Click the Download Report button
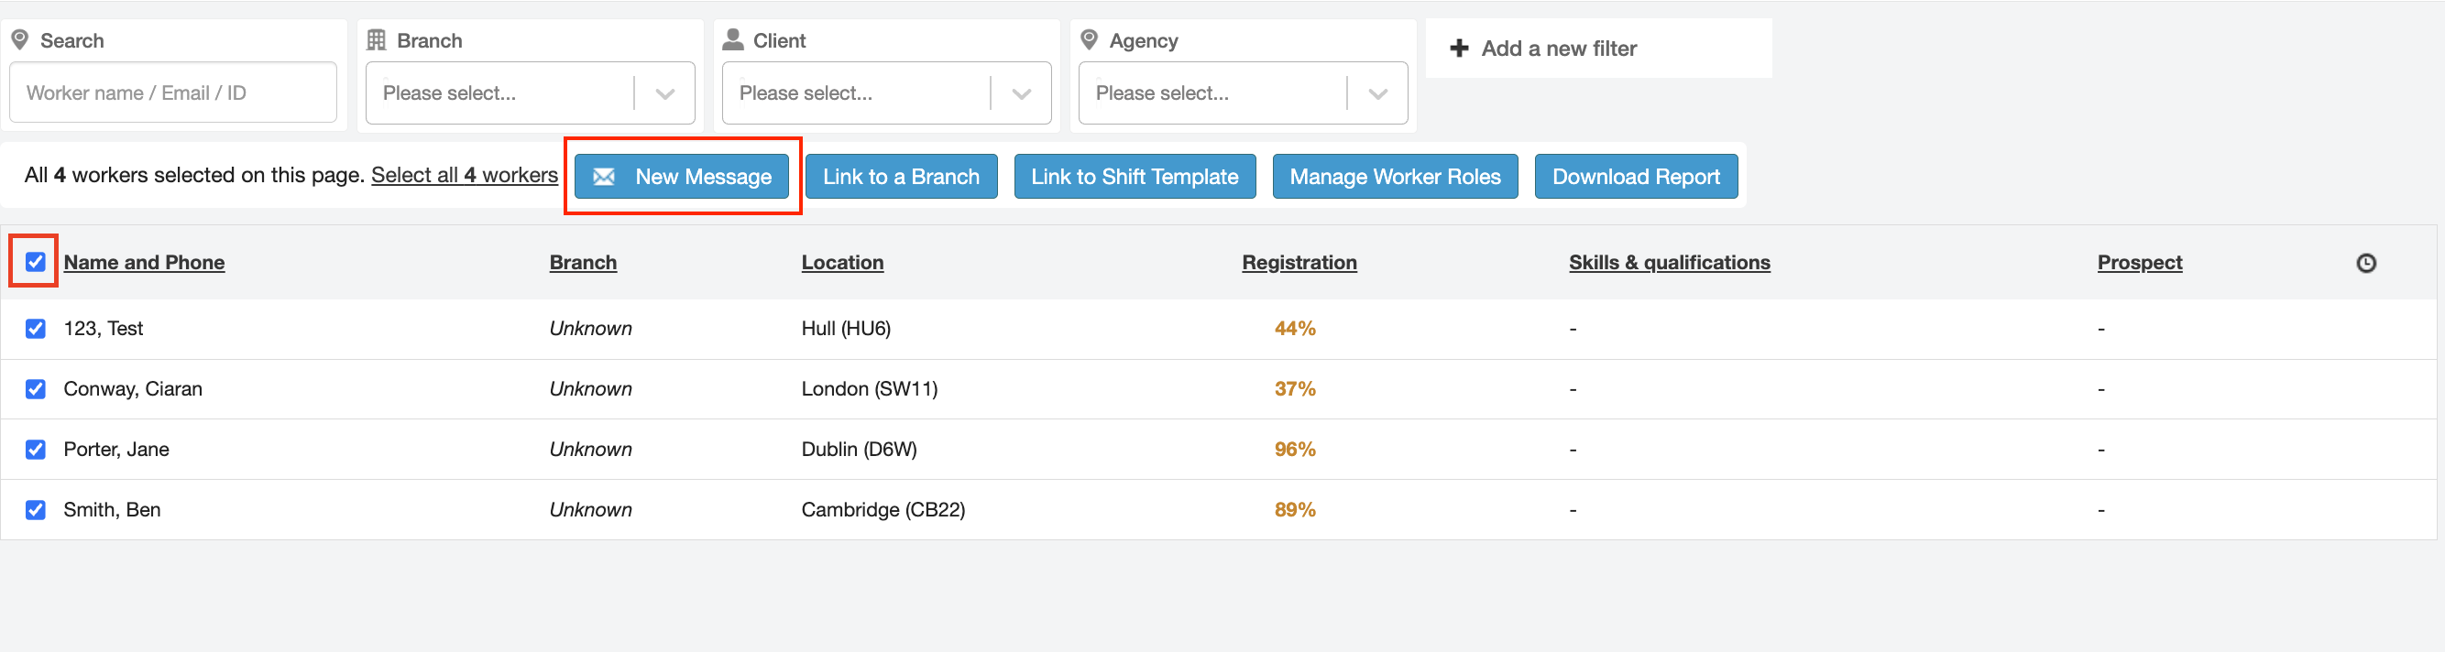 pyautogui.click(x=1636, y=177)
